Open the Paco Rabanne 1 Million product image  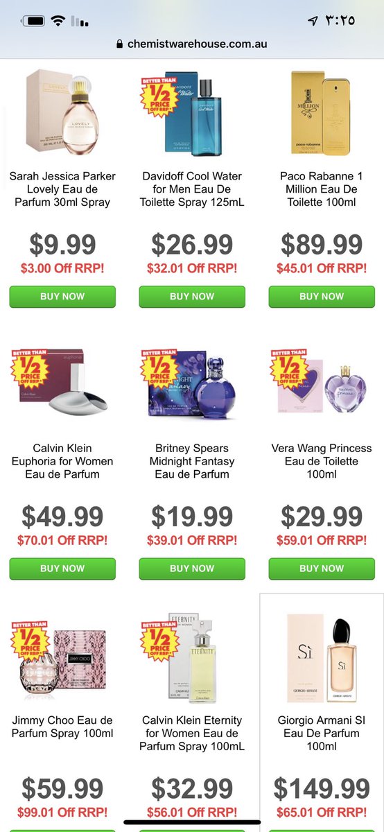[322, 111]
